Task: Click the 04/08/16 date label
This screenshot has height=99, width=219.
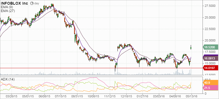Action: pos(175,96)
